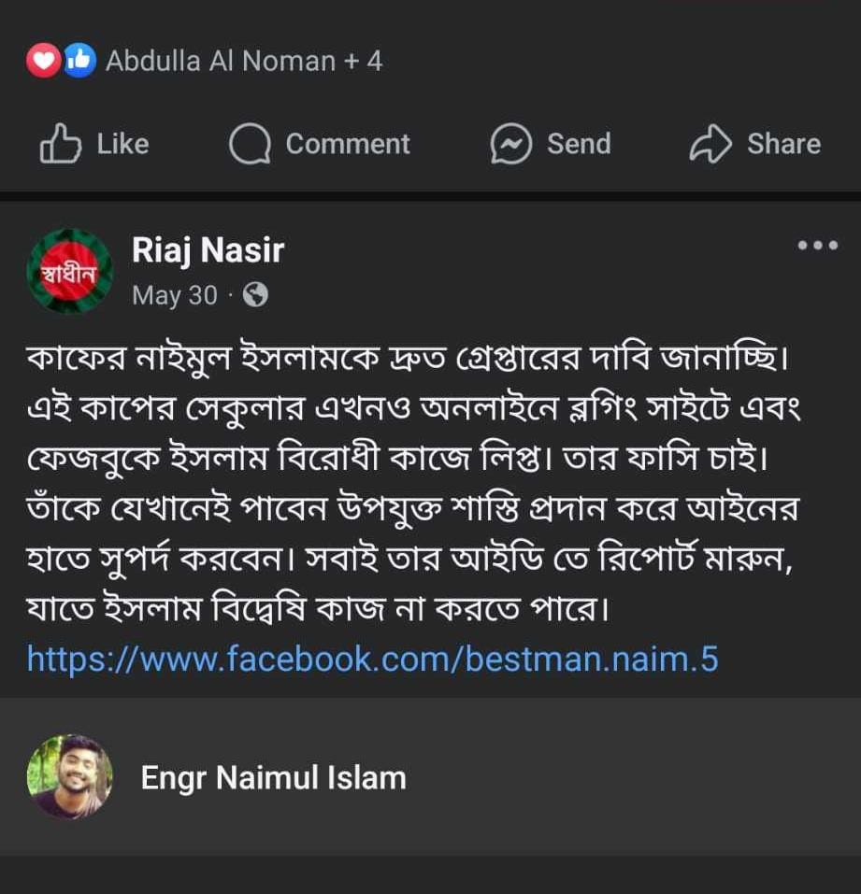This screenshot has height=894, width=861.
Task: Click the globe public audience icon
Action: click(x=255, y=296)
